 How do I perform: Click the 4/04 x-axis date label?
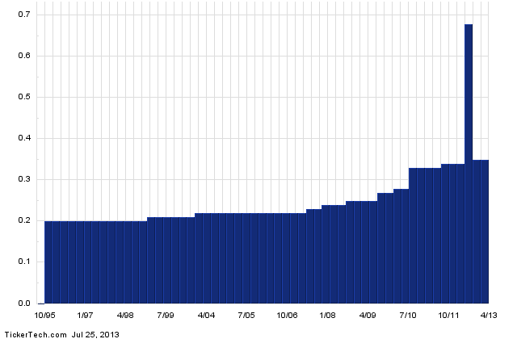(x=206, y=316)
